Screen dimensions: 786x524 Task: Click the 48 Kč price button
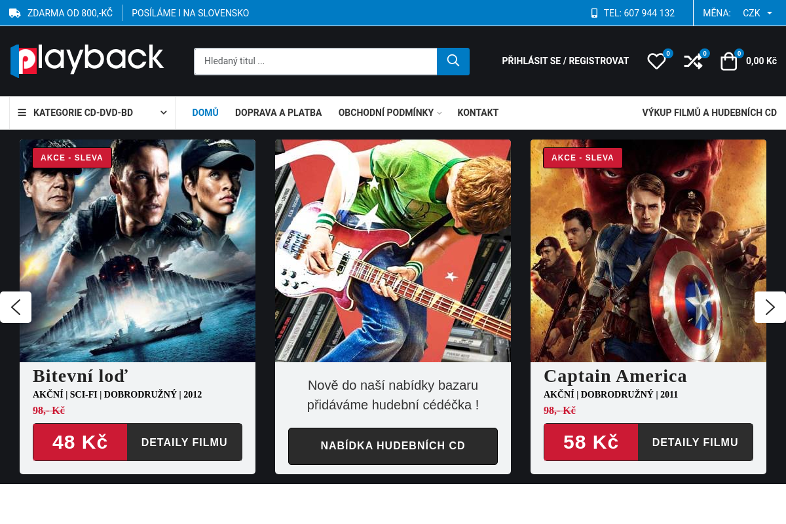(80, 442)
